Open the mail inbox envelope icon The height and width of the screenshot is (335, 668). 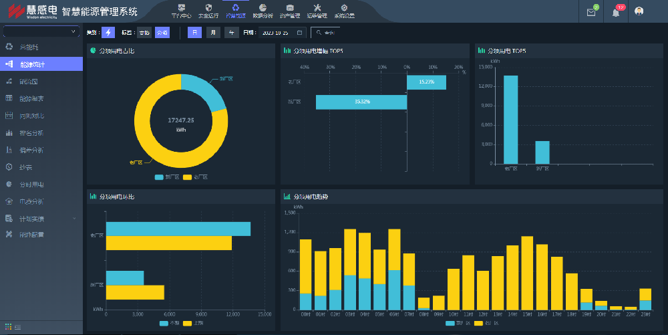click(591, 11)
